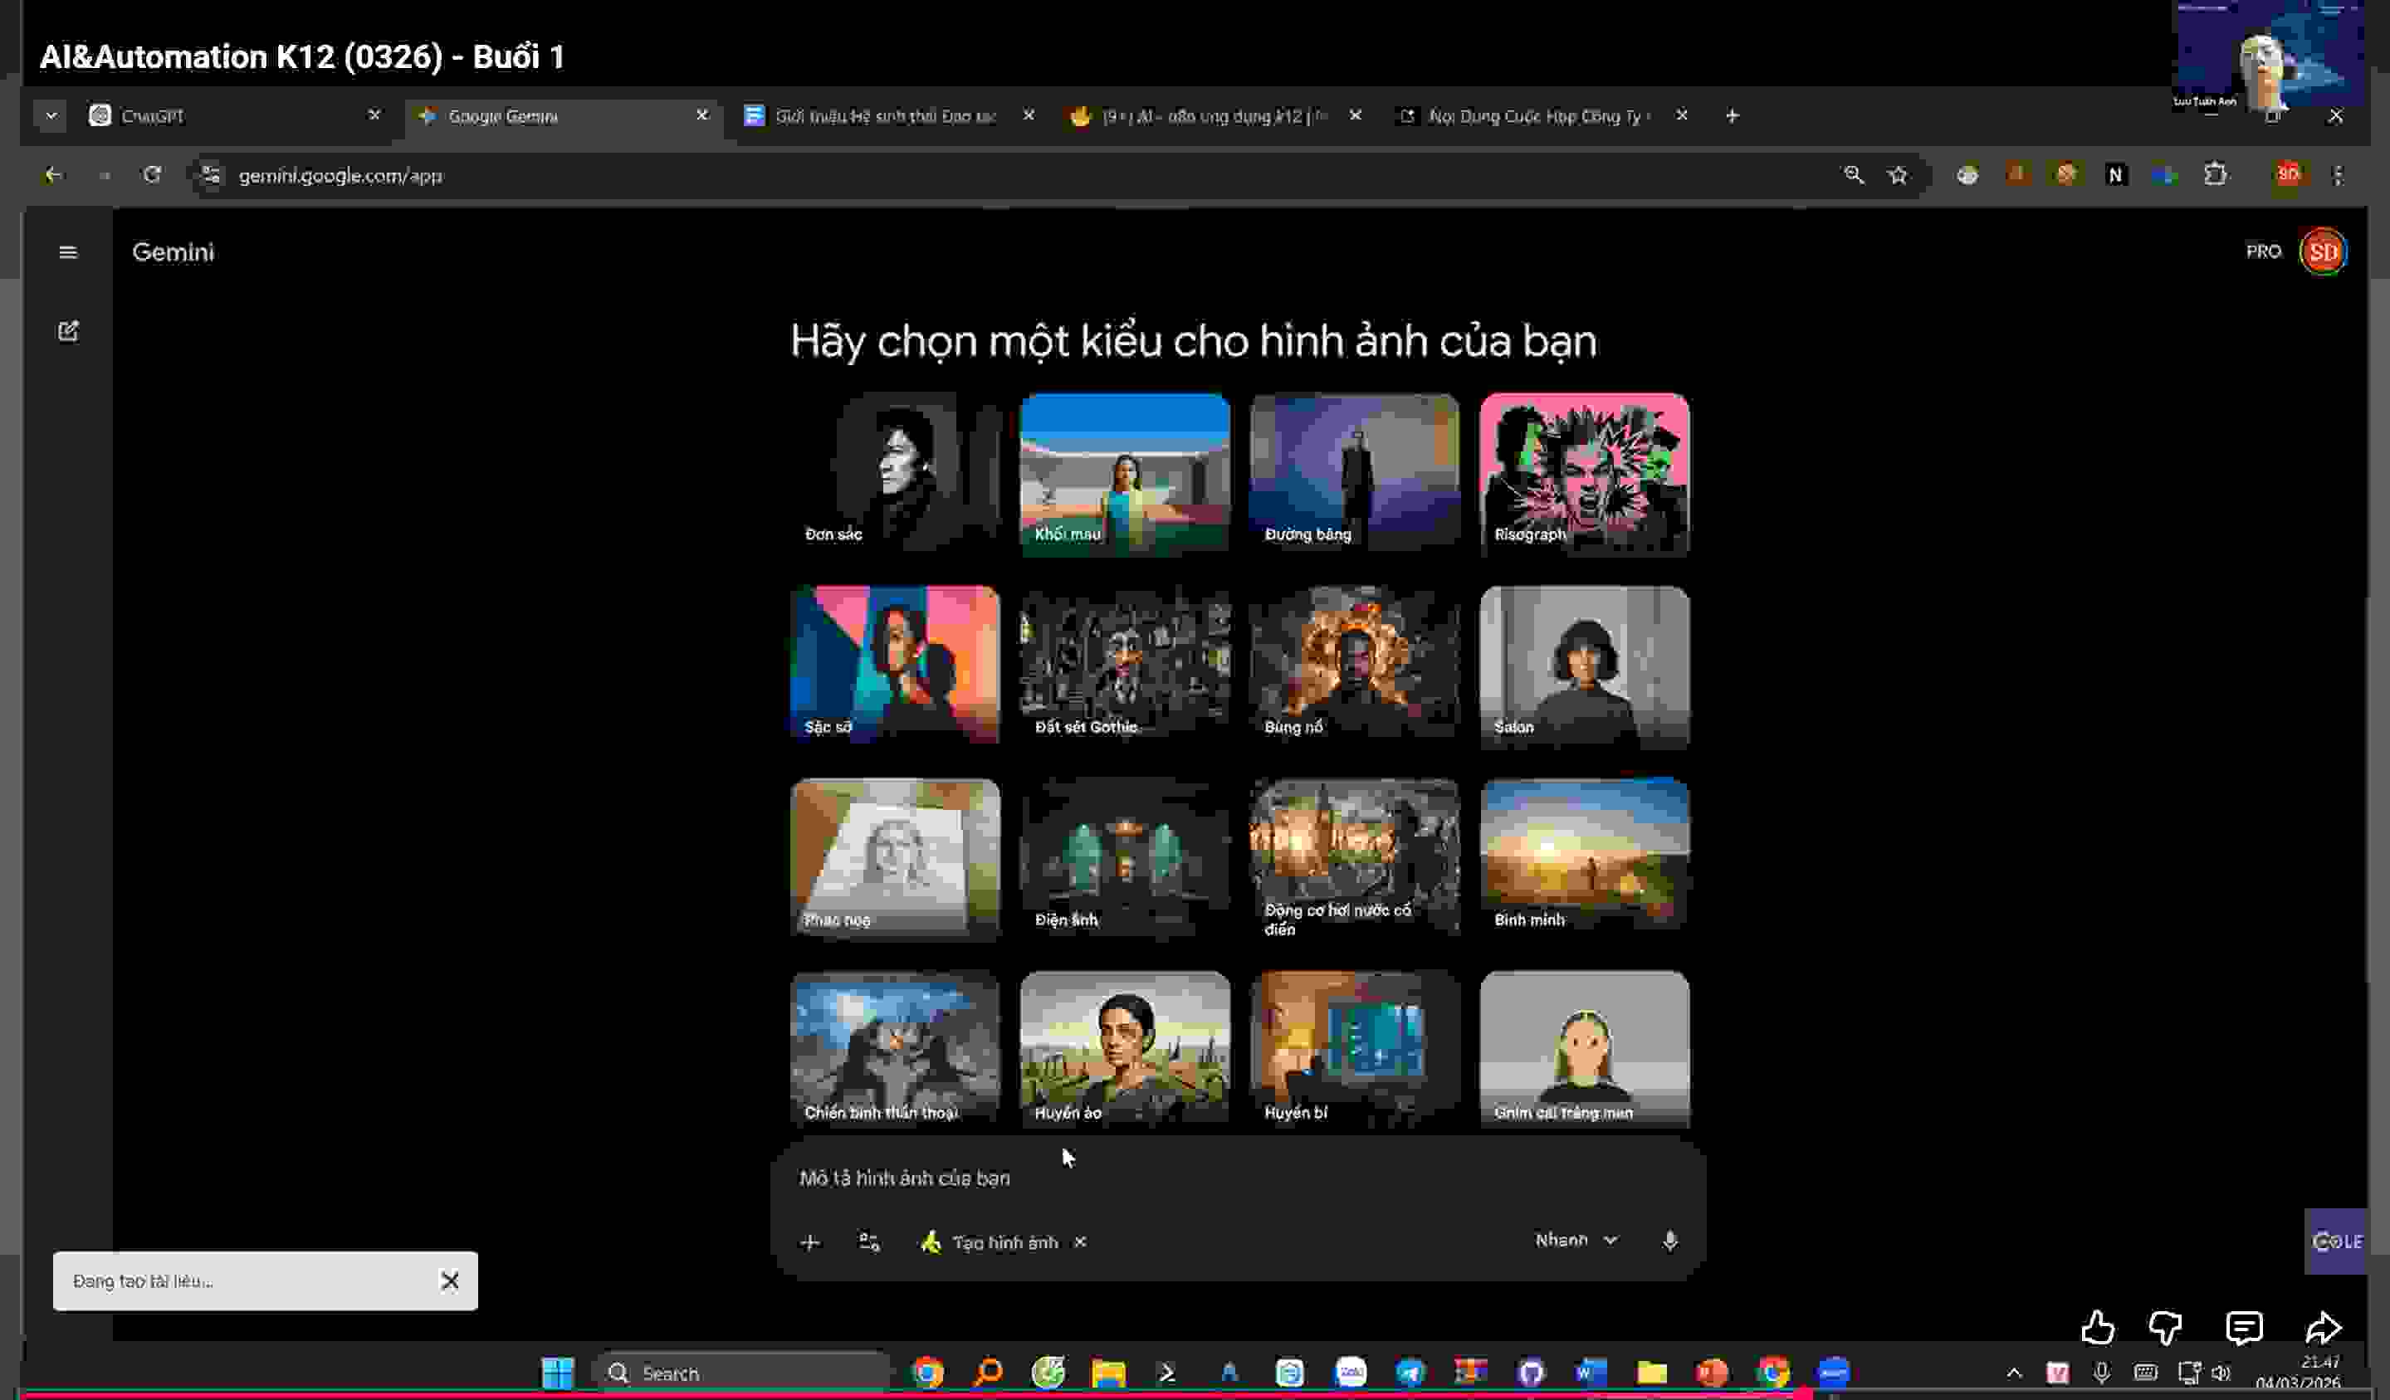2390x1400 pixels.
Task: Start a new chat with pencil icon
Action: (x=67, y=331)
